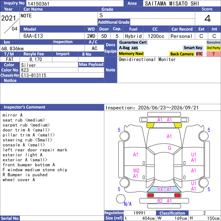Click the grade value S
The image size is (221, 221).
[x=101, y=15]
